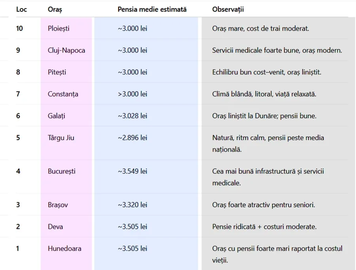Viewport: 356px width, 270px height.
Task: Click the Brașov city name
Action: [x=58, y=205]
